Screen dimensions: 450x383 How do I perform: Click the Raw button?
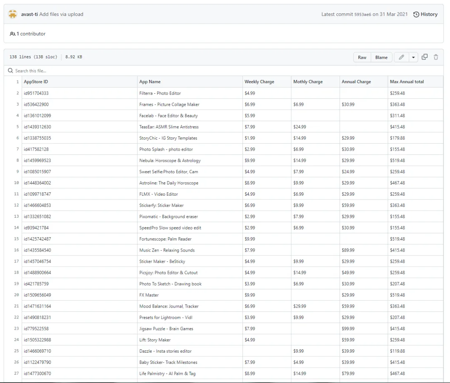pos(362,57)
